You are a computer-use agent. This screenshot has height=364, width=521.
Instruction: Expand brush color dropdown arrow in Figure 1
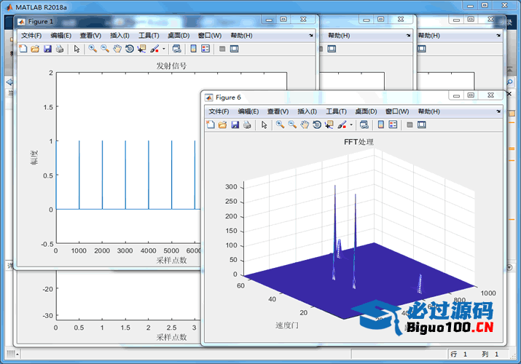pos(164,49)
